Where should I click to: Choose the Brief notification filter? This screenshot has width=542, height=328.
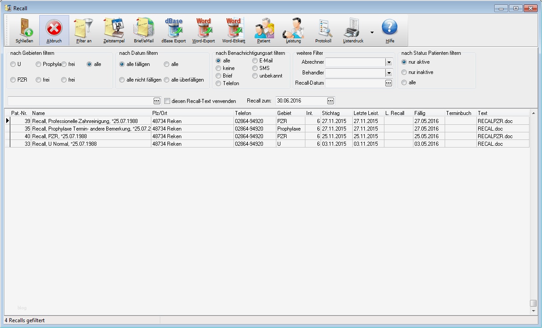tap(218, 76)
